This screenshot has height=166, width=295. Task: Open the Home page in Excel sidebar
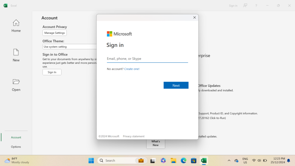coord(16,26)
